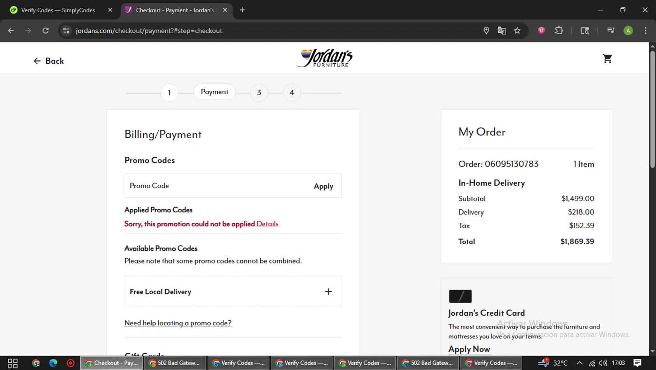Open the notifications center icon
This screenshot has height=370, width=656.
pyautogui.click(x=638, y=363)
